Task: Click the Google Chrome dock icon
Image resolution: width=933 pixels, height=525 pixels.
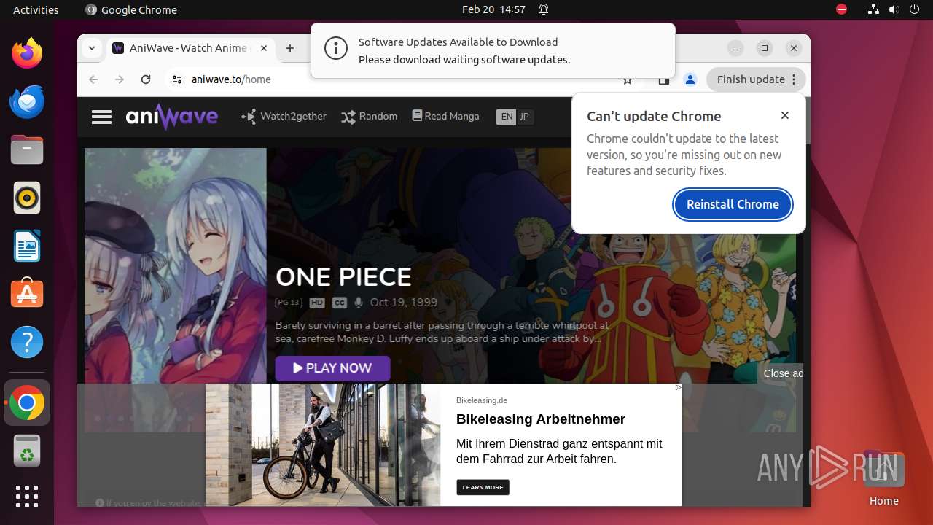Action: point(27,402)
